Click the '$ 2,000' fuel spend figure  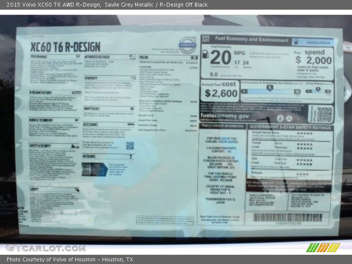(313, 60)
